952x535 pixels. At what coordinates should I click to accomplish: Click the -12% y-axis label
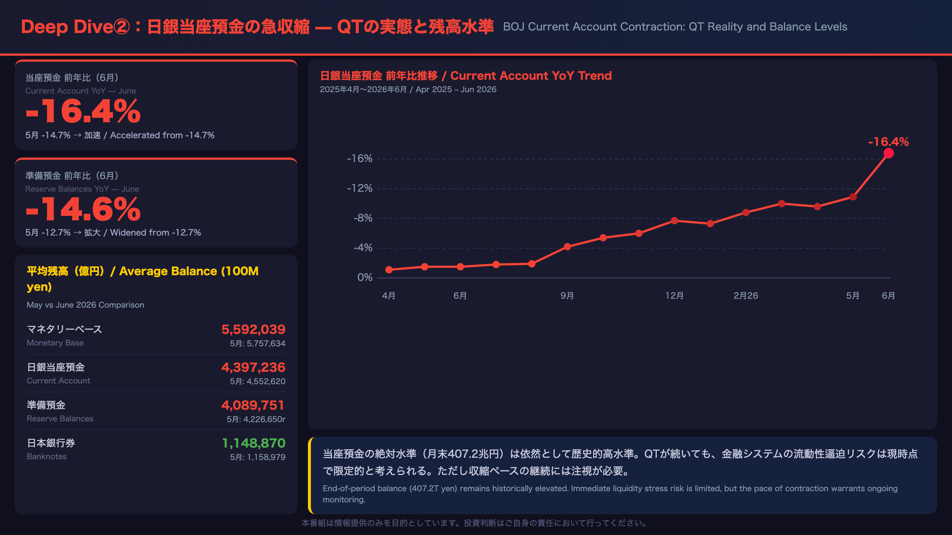coord(360,188)
